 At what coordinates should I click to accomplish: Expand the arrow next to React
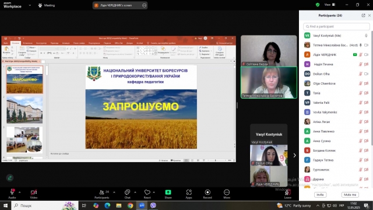coord(154,192)
